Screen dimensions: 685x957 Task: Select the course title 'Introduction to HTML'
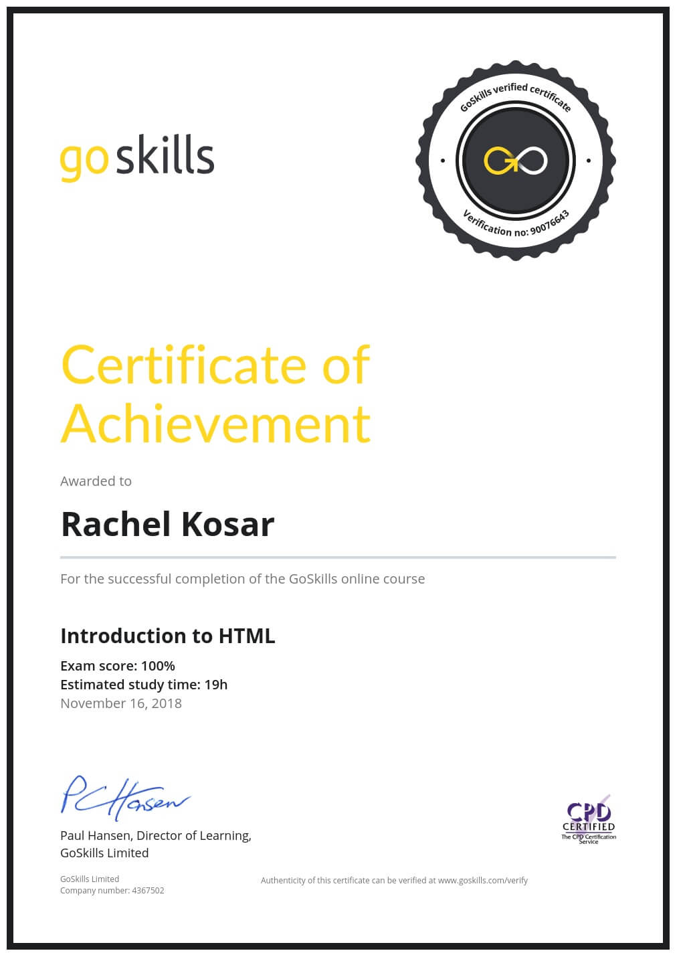pyautogui.click(x=168, y=636)
